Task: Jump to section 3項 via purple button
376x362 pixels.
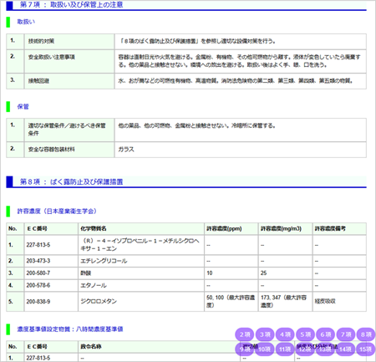Action: pos(265,334)
